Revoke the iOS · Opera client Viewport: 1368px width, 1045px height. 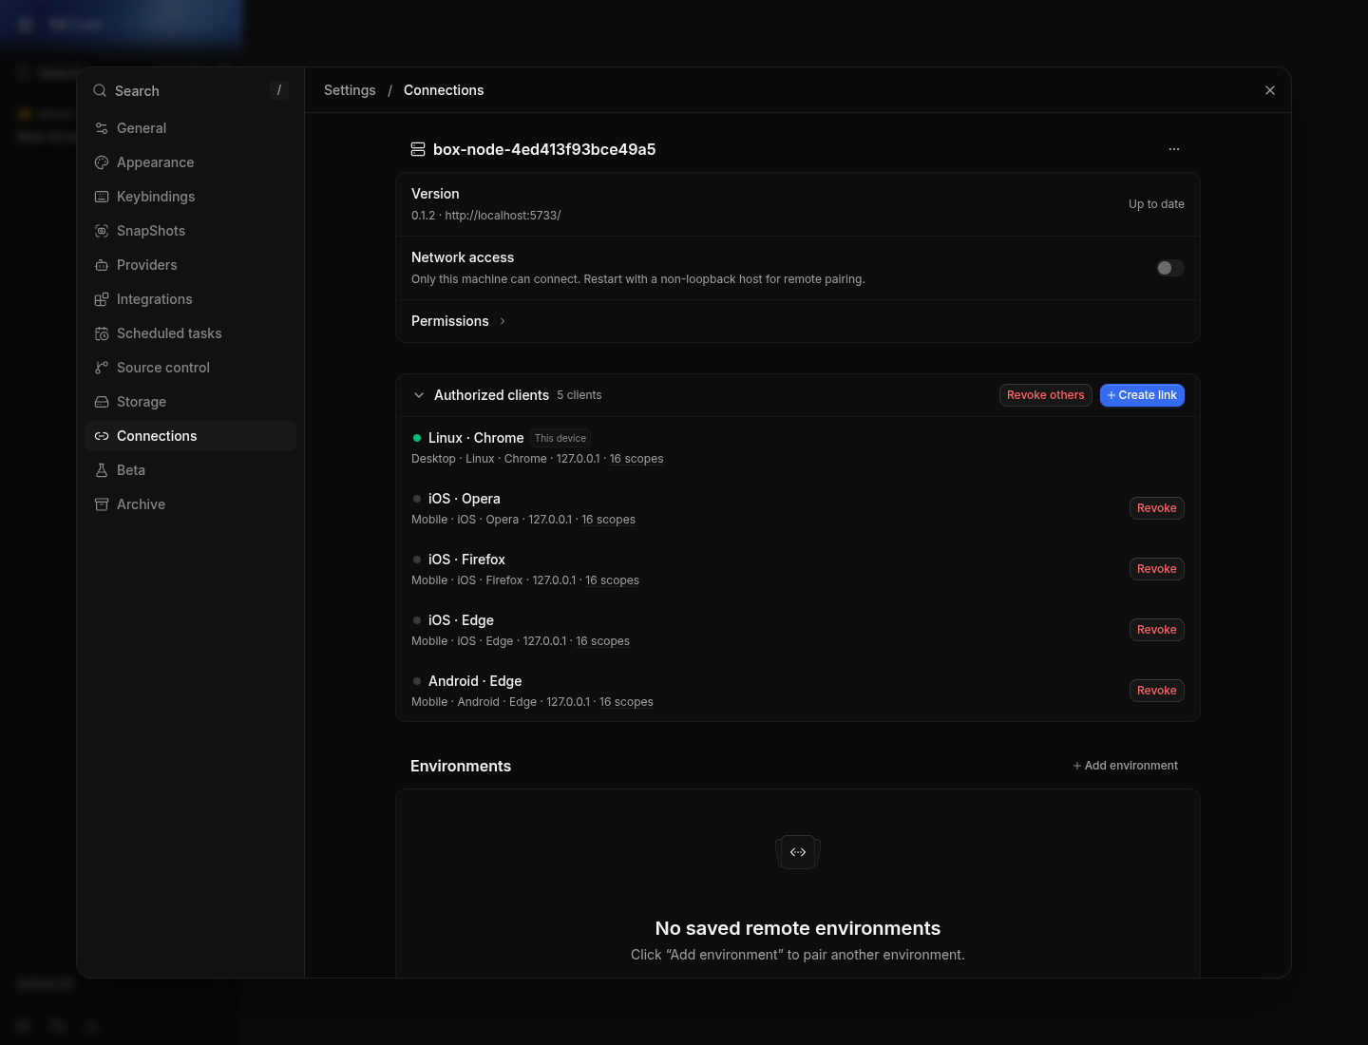1157,508
